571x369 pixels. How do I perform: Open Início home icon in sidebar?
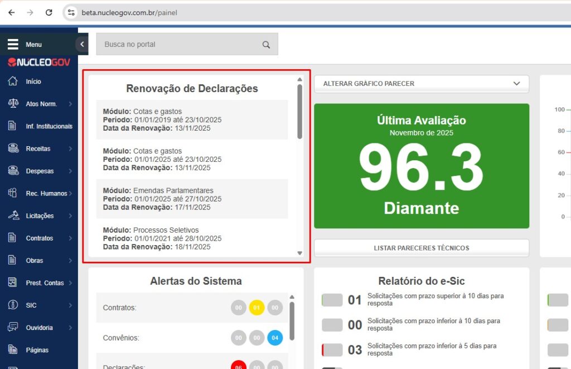tap(13, 82)
